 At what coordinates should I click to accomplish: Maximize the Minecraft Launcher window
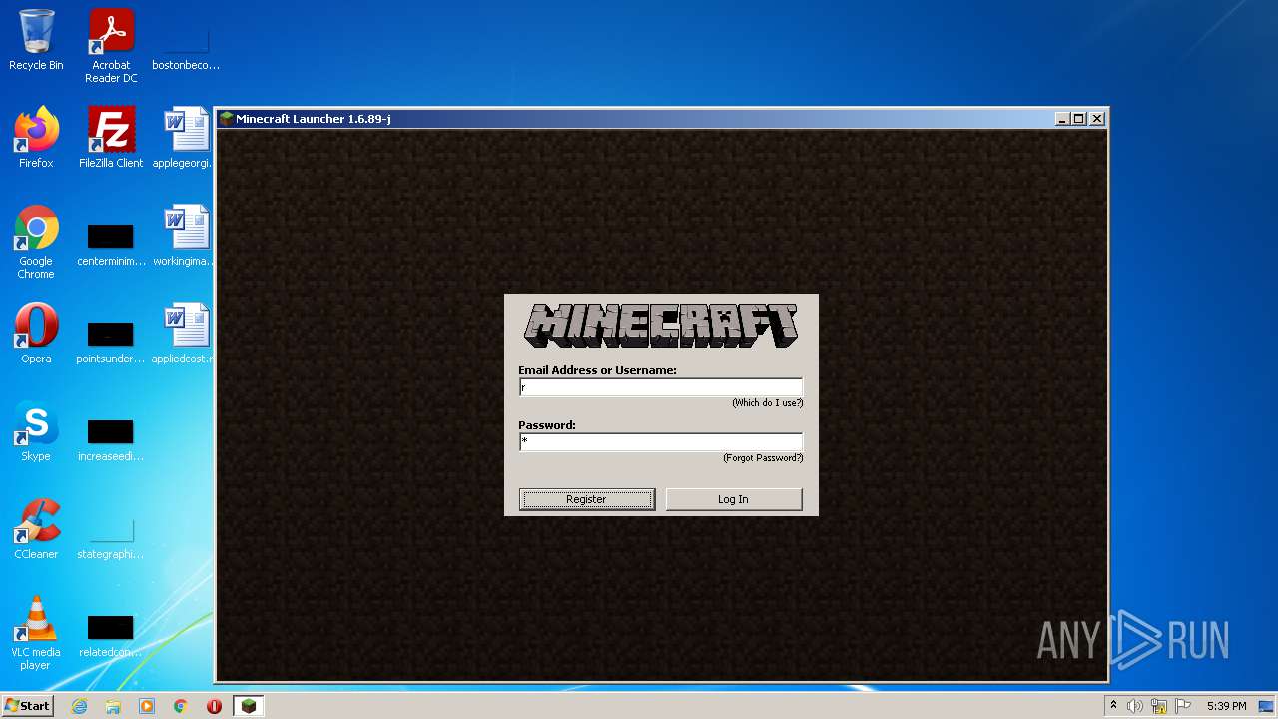pyautogui.click(x=1079, y=119)
